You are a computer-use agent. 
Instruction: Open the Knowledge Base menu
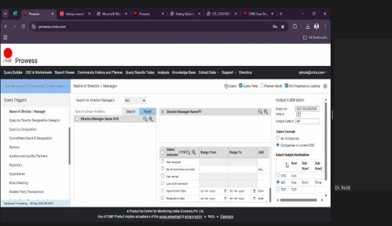coord(184,73)
